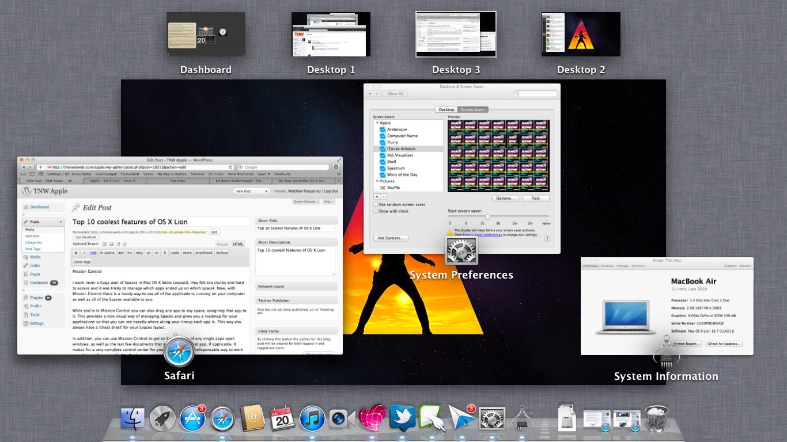
Task: Open the Reading List glasses icon in Safari
Action: point(23,174)
